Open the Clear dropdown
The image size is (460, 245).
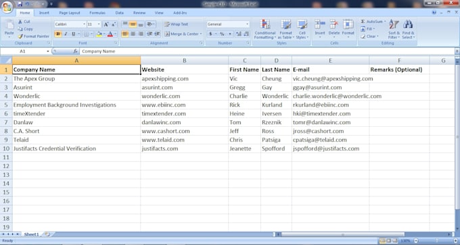tap(369, 36)
